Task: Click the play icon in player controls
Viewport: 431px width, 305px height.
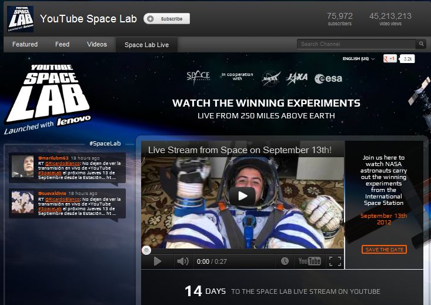Action: [158, 261]
